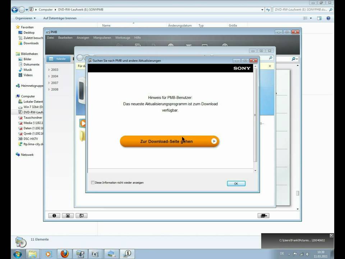Screen dimensions: 345x259
Task: Click the info icon button at PMB bottom
Action: click(54, 215)
